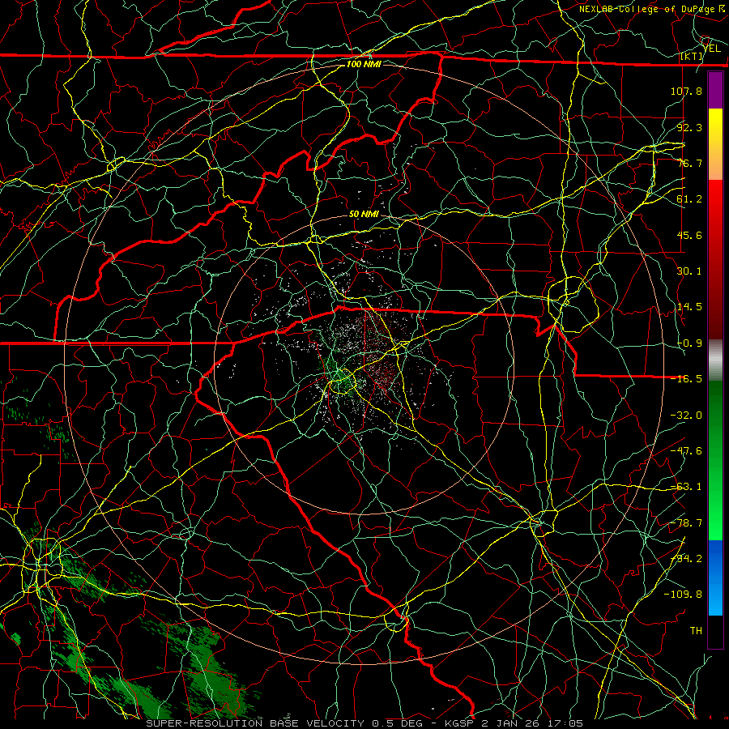Click the NEXLAB-College of DuPage label
The height and width of the screenshot is (729, 729).
pos(646,9)
